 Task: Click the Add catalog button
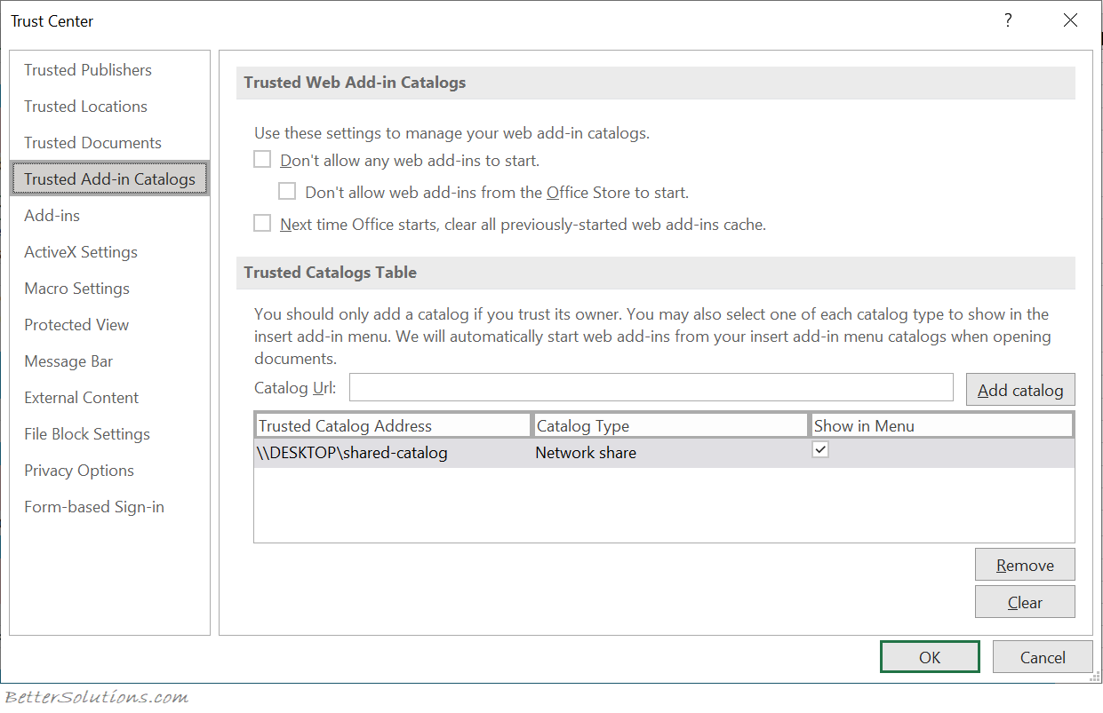tap(1020, 390)
